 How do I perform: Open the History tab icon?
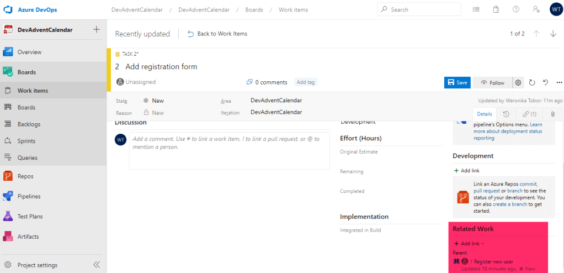pyautogui.click(x=506, y=114)
